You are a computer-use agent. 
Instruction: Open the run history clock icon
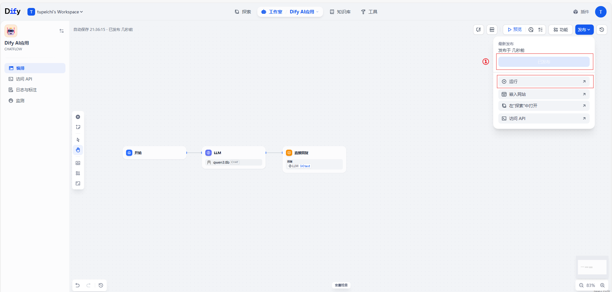click(x=531, y=30)
